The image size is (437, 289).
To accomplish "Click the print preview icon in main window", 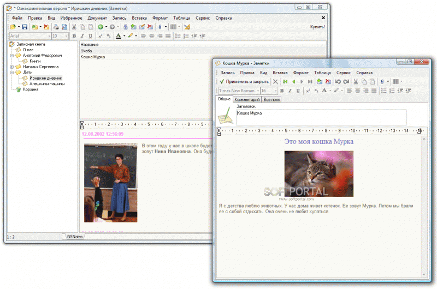I will tap(64, 27).
